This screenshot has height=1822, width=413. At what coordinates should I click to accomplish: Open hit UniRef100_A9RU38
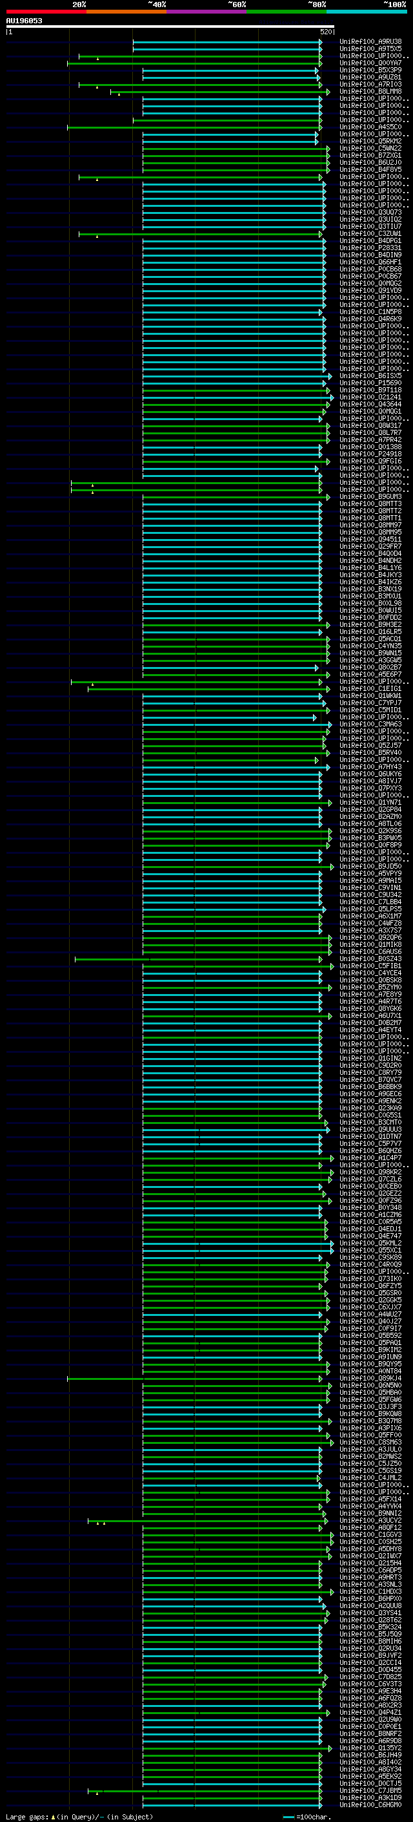(x=370, y=42)
